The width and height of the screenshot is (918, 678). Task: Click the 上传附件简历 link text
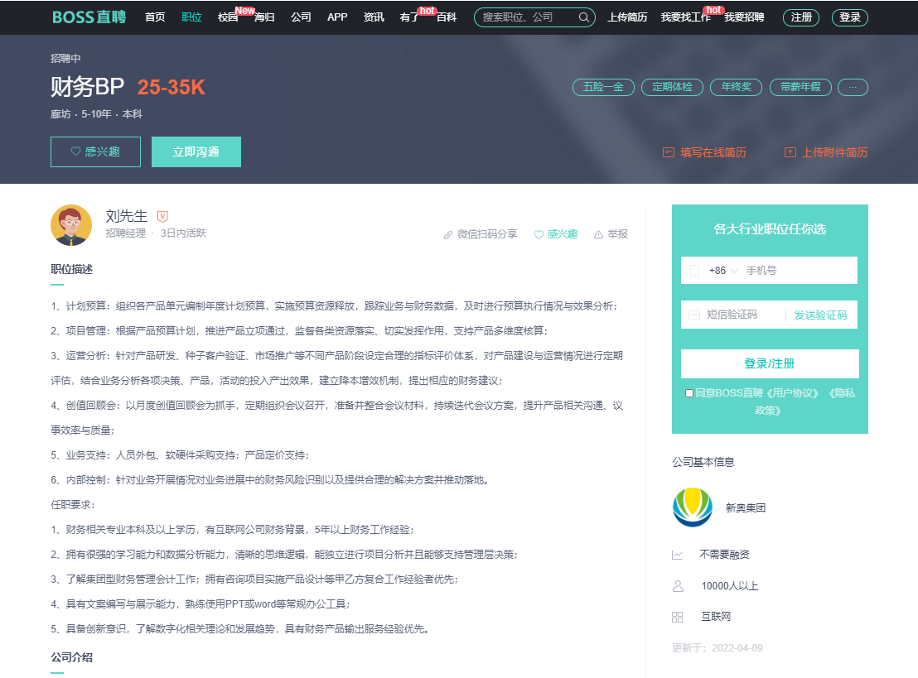click(834, 152)
